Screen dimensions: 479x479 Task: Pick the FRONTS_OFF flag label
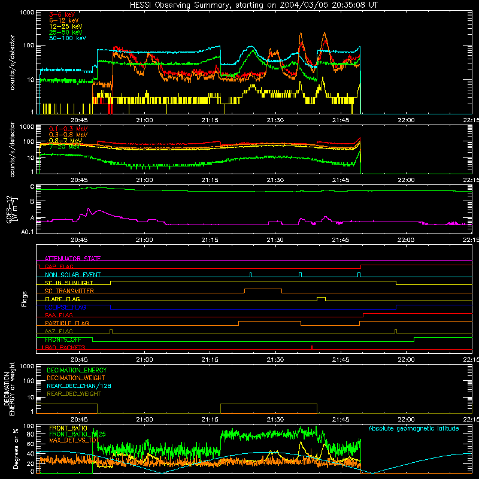(x=63, y=339)
